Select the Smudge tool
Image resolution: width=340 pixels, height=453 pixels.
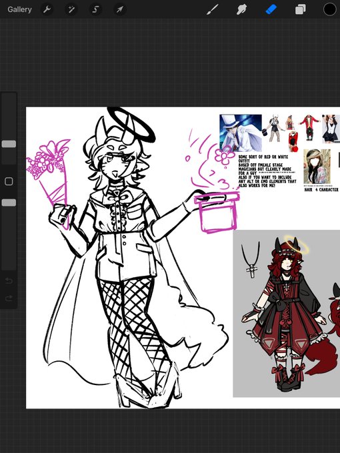242,9
